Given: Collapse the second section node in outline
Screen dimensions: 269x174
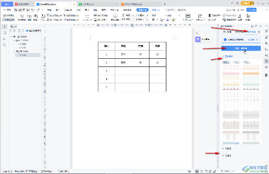Looking at the screenshot, I should (14, 51).
